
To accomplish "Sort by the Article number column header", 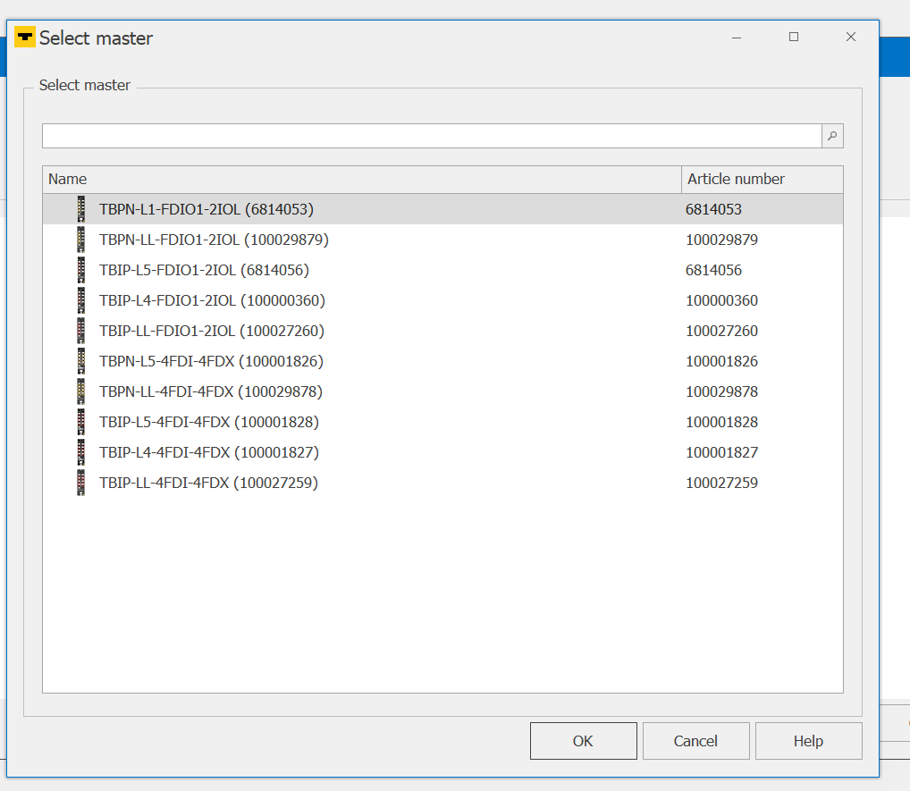I will pos(762,180).
